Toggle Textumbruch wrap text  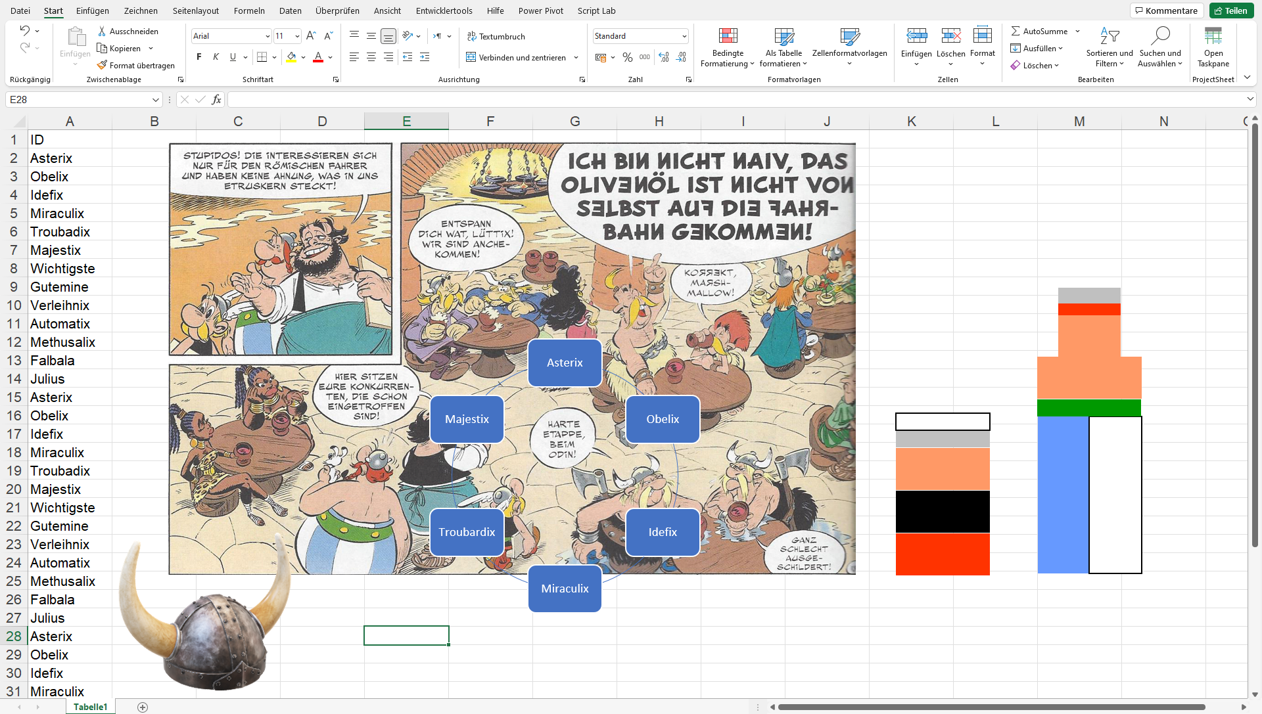[x=496, y=36]
